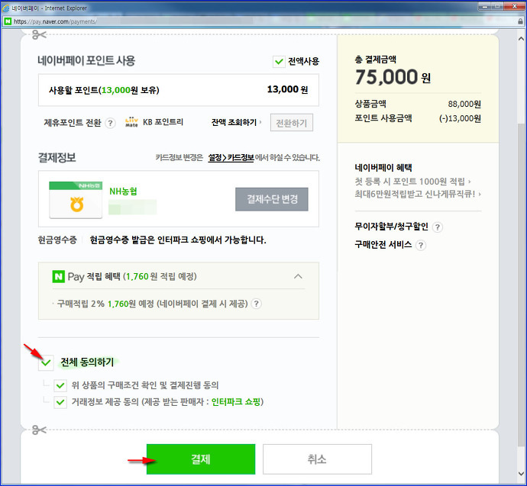Viewport: 527px width, 486px height.
Task: Click the Internet Explorer title icon
Action: tap(5, 8)
